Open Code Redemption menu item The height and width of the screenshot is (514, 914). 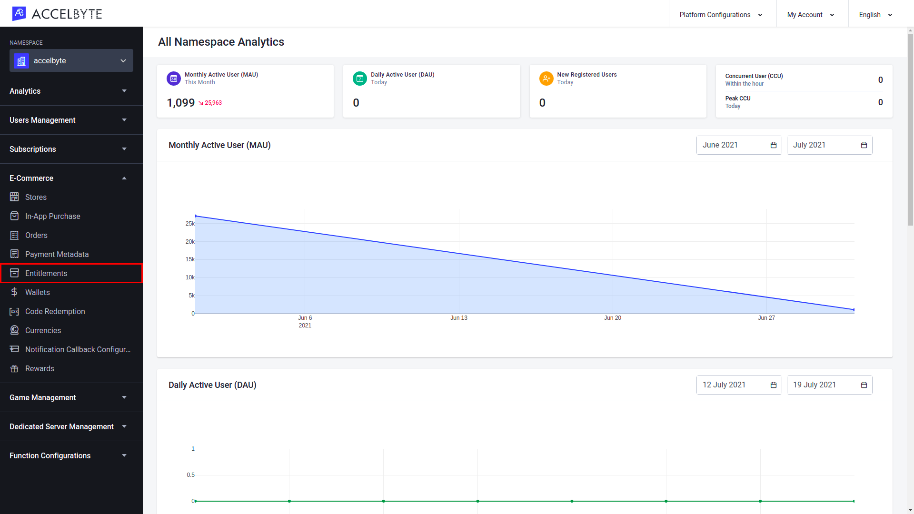coord(71,311)
